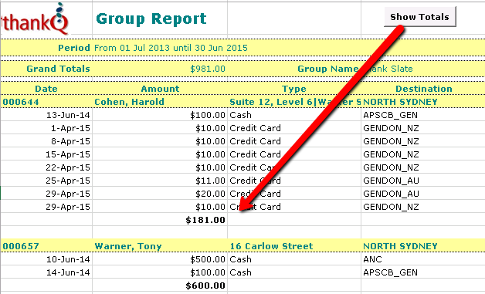485x294 pixels.
Task: Click Credit Card in the 1-Apr-15 row
Action: 255,128
